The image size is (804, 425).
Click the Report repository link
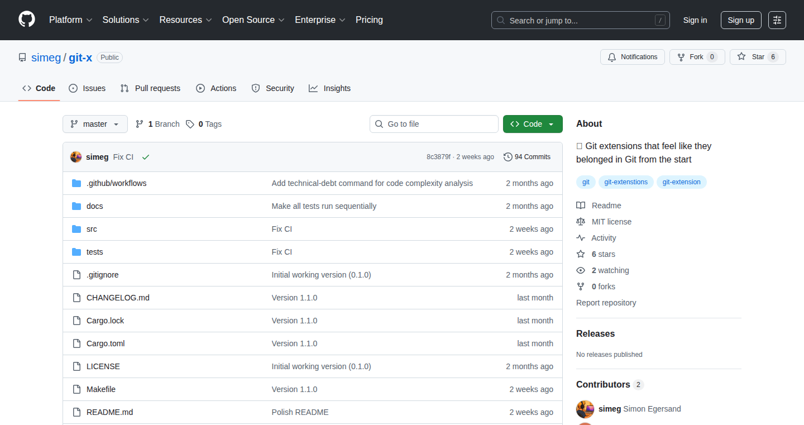[x=606, y=303]
